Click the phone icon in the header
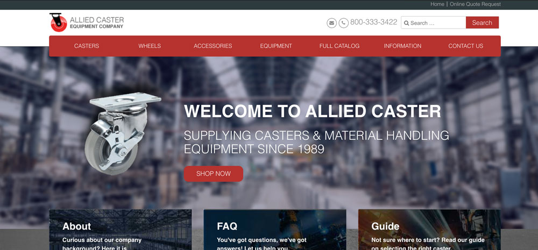 [x=343, y=23]
